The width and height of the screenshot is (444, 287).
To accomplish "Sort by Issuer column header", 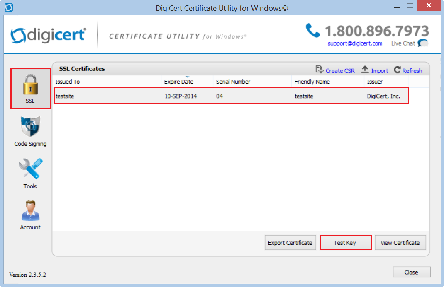I will (x=375, y=82).
